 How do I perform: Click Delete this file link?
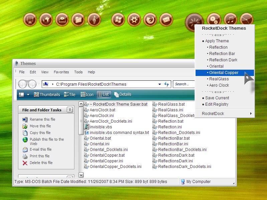coord(41,163)
